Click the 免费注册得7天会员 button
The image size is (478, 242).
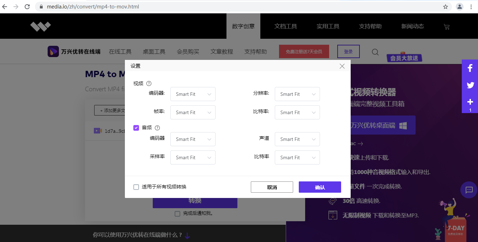coord(304,51)
